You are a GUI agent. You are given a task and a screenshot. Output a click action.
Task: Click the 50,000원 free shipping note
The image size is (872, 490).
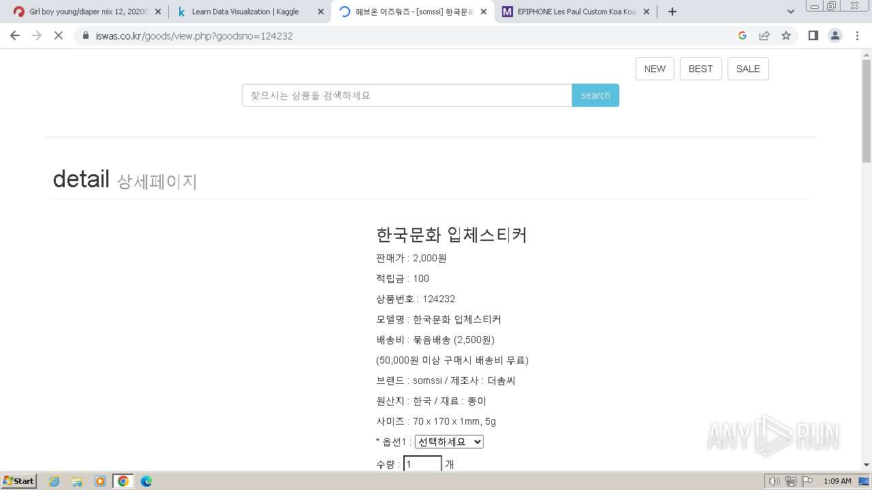tap(452, 361)
